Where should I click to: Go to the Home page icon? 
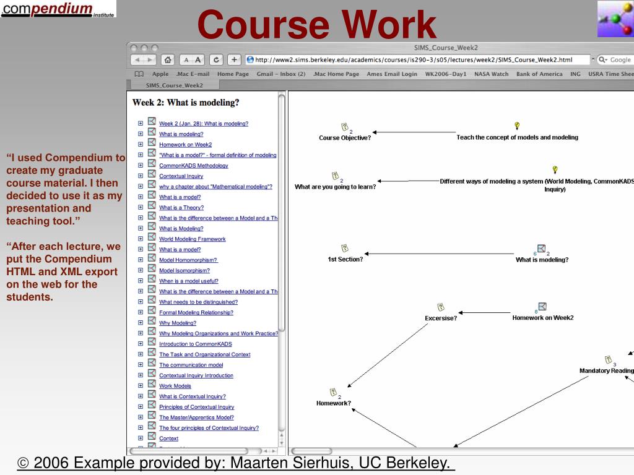point(167,60)
